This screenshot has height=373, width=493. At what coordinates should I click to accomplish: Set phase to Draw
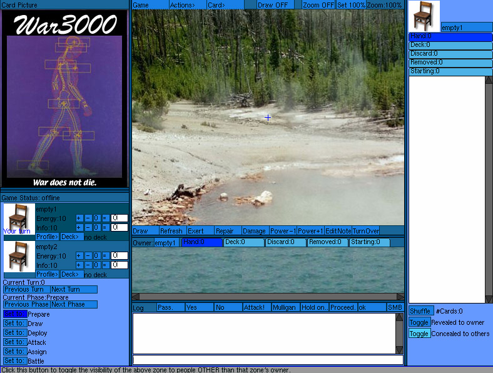pyautogui.click(x=15, y=324)
